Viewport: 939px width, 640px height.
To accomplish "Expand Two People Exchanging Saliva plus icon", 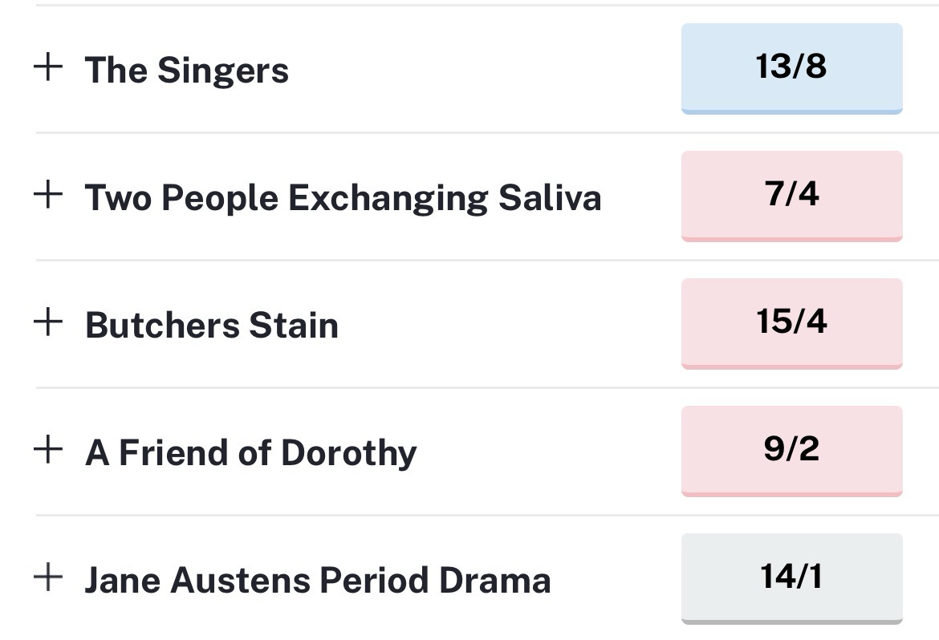I will [48, 195].
